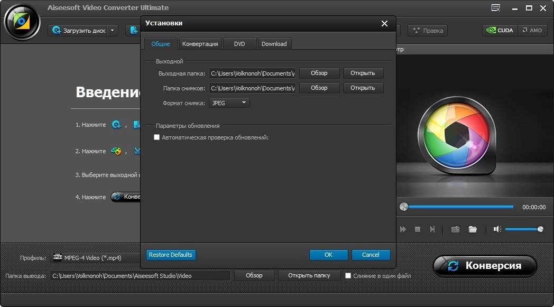Click Открыть next to Выходная папка
Screen dimensions: 554x307
pos(363,73)
